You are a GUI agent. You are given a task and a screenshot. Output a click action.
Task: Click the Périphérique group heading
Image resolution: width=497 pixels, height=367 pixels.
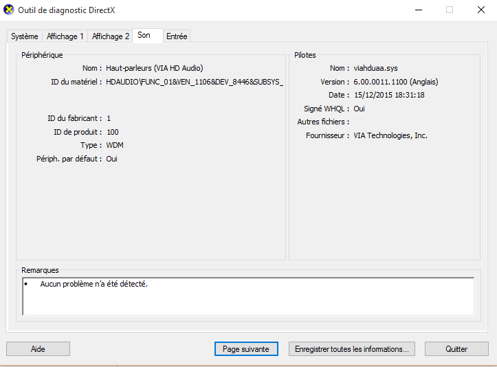coord(42,55)
